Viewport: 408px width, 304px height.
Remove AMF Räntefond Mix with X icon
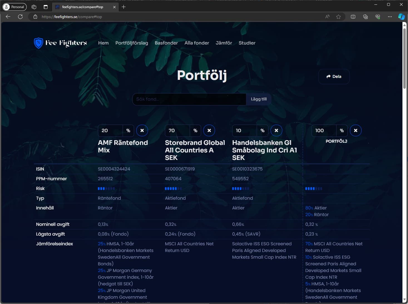142,130
